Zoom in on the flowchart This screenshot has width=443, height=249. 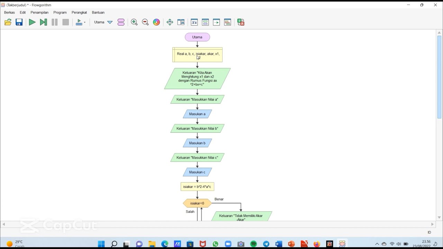(134, 22)
